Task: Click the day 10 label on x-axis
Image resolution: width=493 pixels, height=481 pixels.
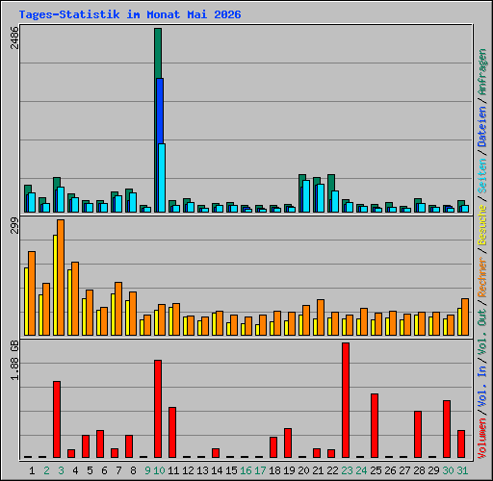Action: click(159, 470)
